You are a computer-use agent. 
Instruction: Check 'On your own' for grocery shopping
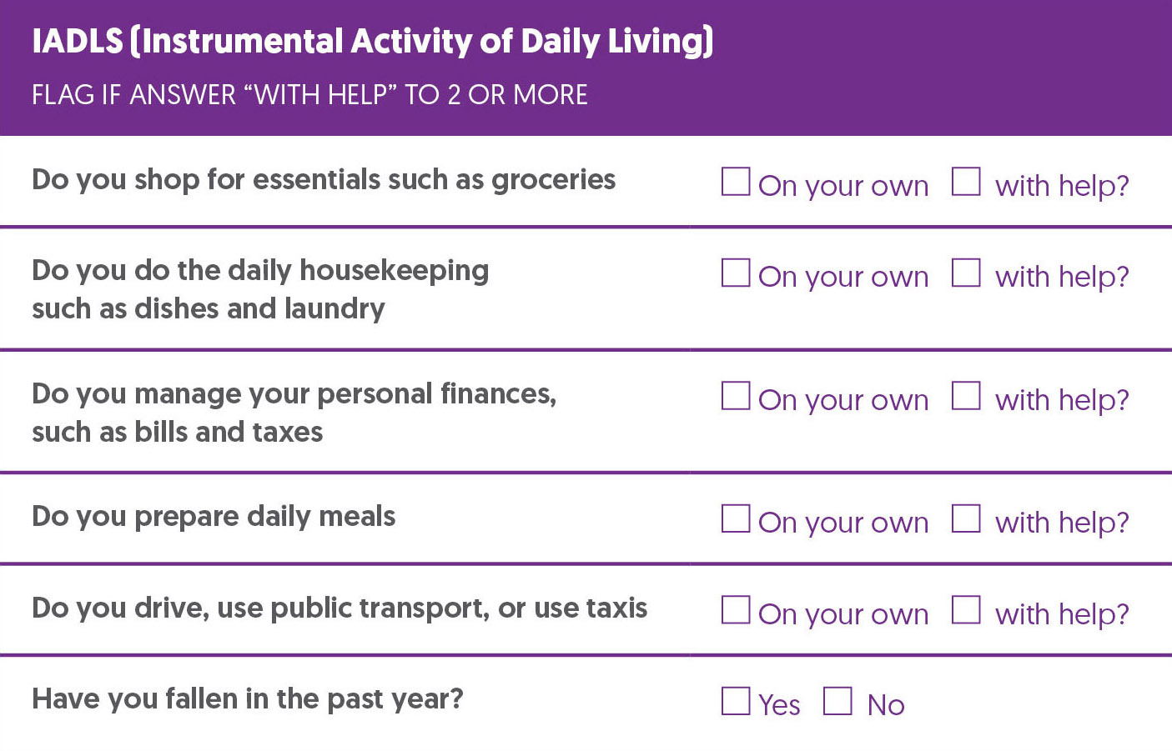(x=735, y=182)
